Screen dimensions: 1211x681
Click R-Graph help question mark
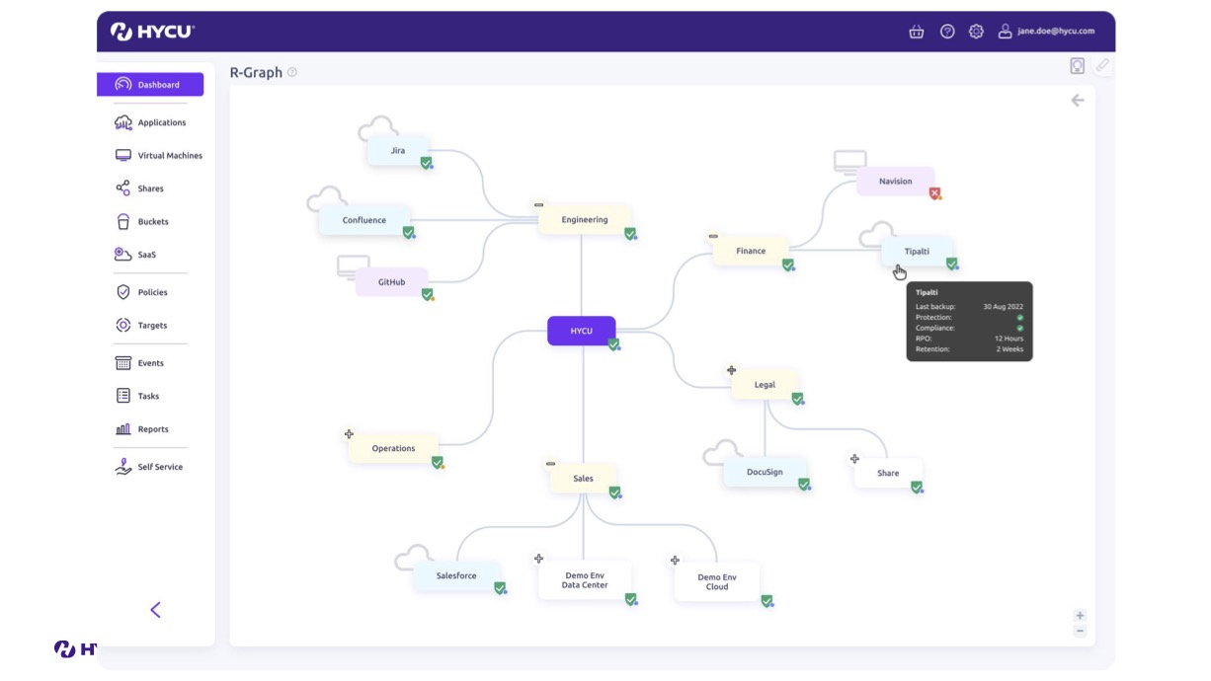tap(292, 72)
